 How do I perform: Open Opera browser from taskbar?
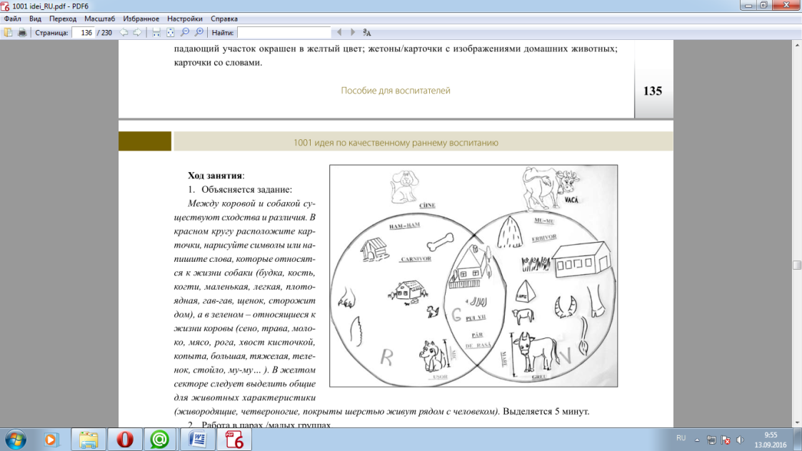(x=124, y=440)
